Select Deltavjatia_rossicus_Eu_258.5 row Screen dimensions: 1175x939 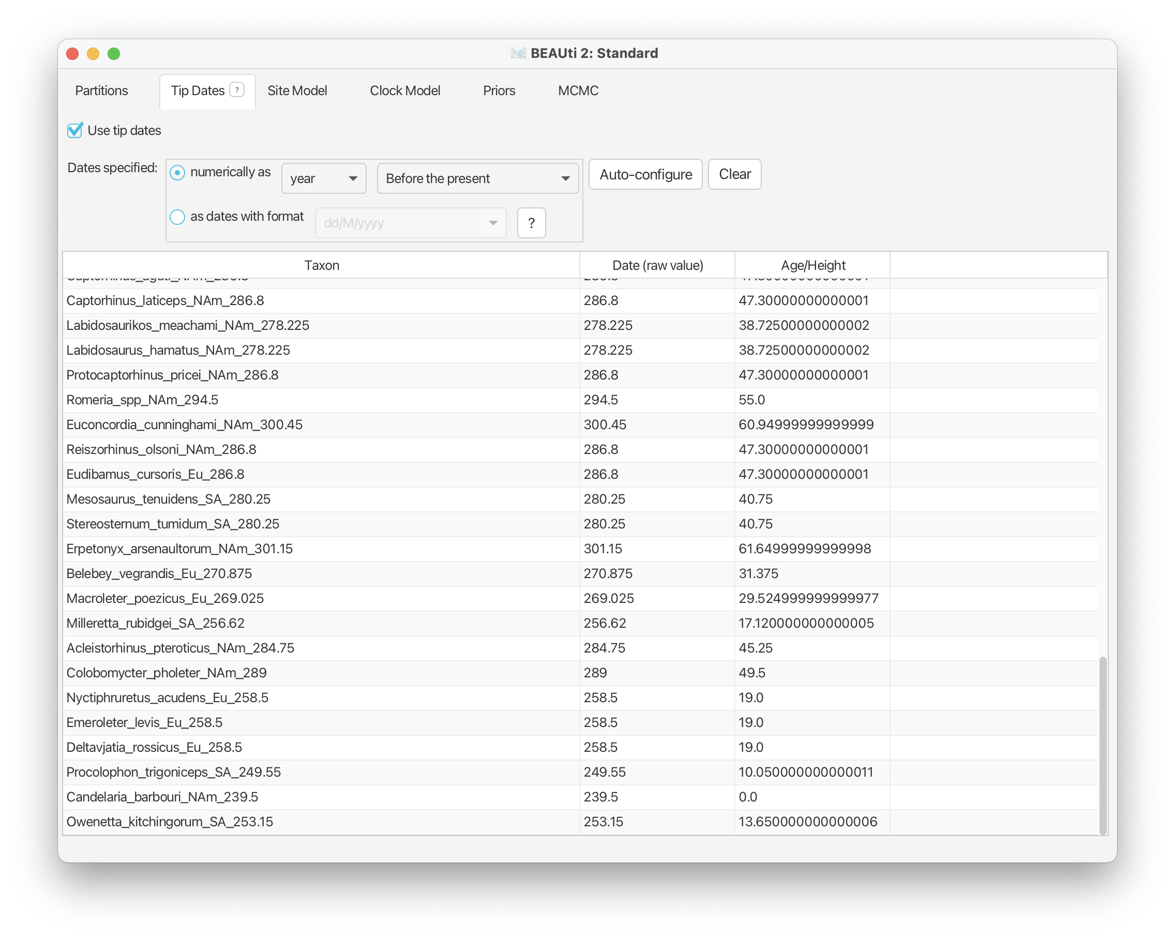point(580,747)
